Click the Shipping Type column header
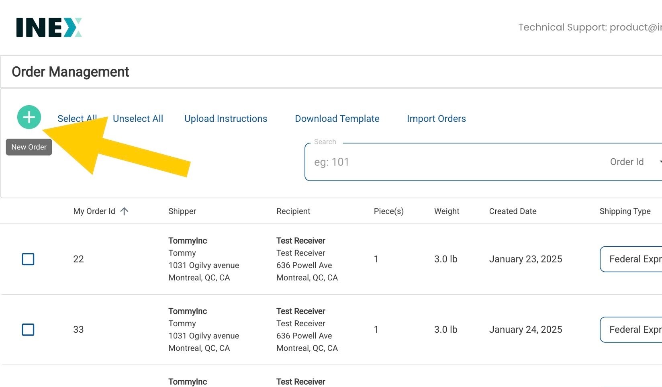The height and width of the screenshot is (387, 662). pyautogui.click(x=625, y=211)
